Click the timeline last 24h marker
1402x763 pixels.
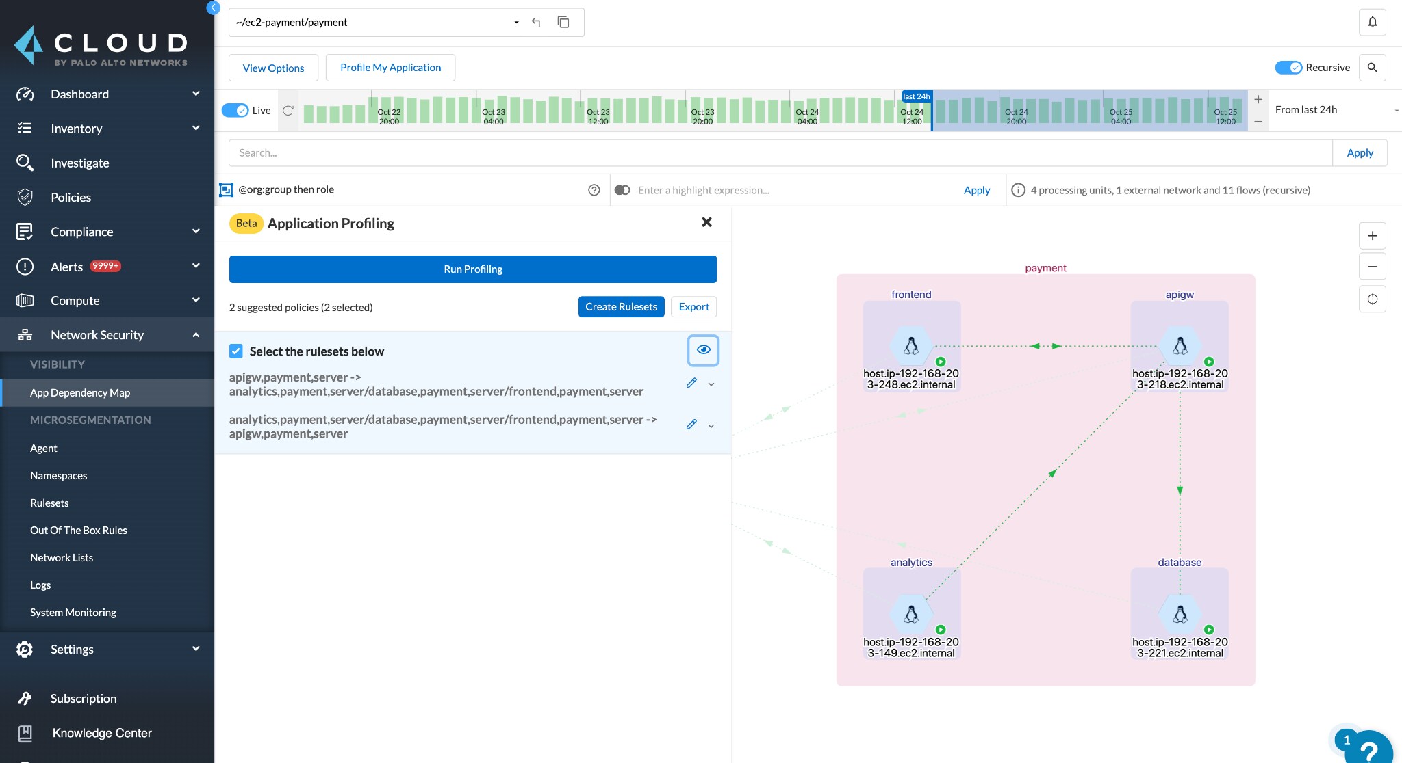coord(917,95)
